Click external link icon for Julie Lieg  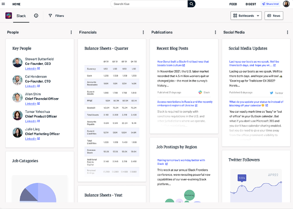38,139
